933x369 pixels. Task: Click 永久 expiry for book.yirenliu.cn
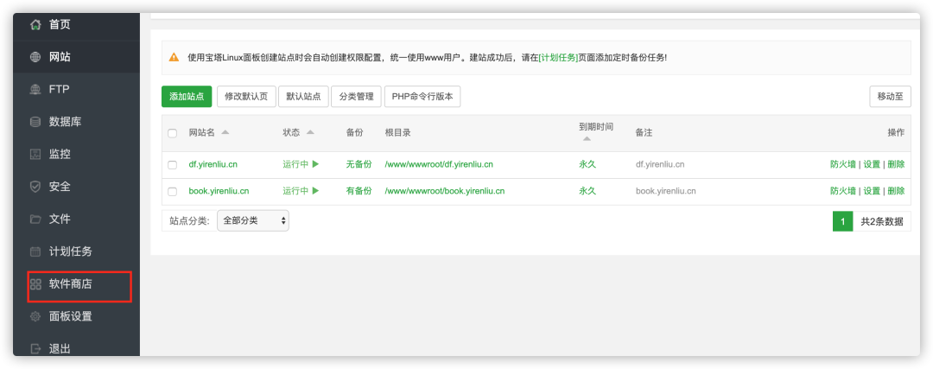point(587,191)
